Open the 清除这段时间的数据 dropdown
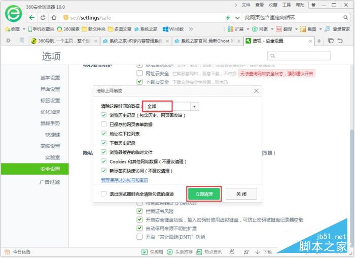 [x=172, y=106]
